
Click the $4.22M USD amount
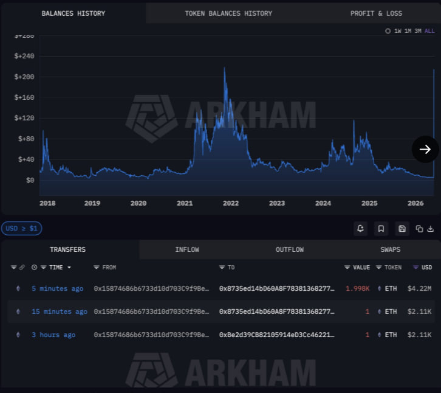tap(419, 288)
